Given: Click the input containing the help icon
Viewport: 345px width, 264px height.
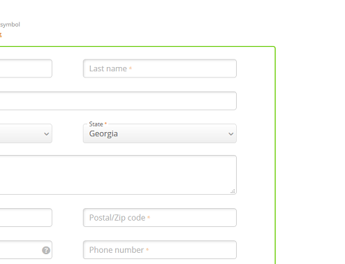Looking at the screenshot, I should [x=26, y=250].
